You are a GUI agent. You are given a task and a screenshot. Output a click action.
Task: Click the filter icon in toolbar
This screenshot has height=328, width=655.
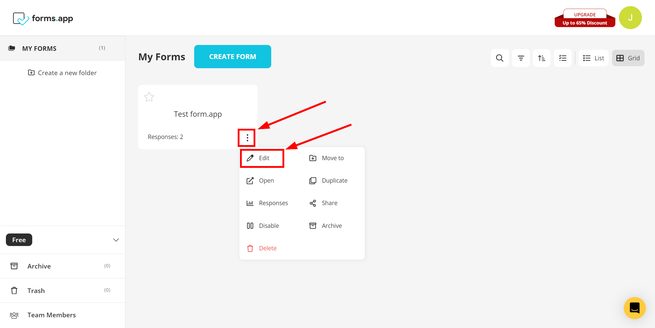[x=521, y=58]
